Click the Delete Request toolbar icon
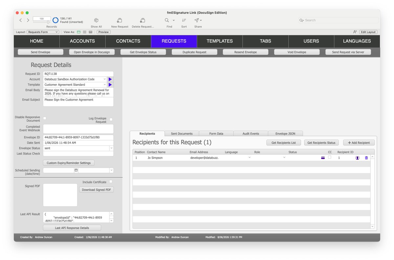 pos(142,20)
